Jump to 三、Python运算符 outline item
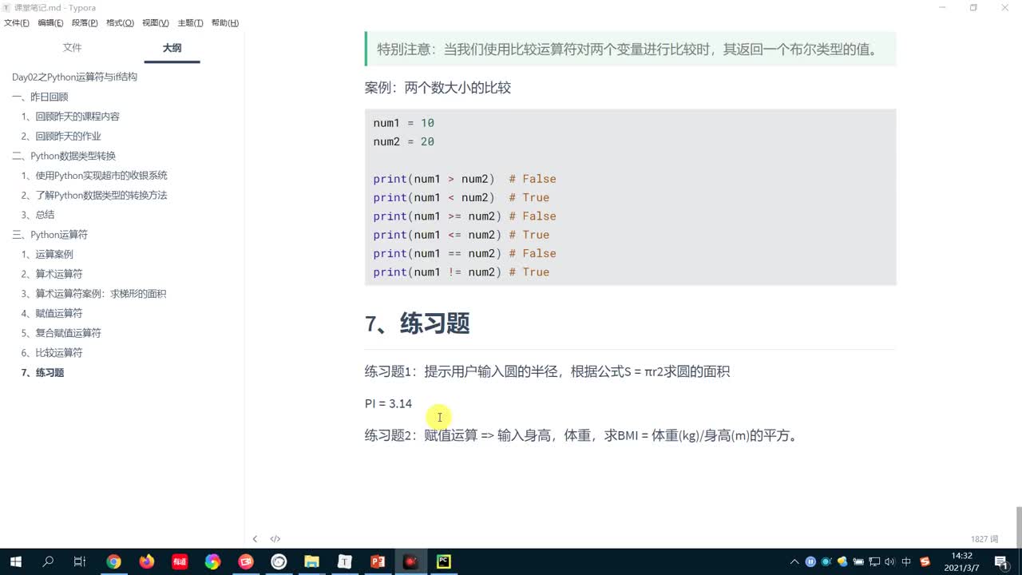The height and width of the screenshot is (575, 1022). [x=50, y=235]
